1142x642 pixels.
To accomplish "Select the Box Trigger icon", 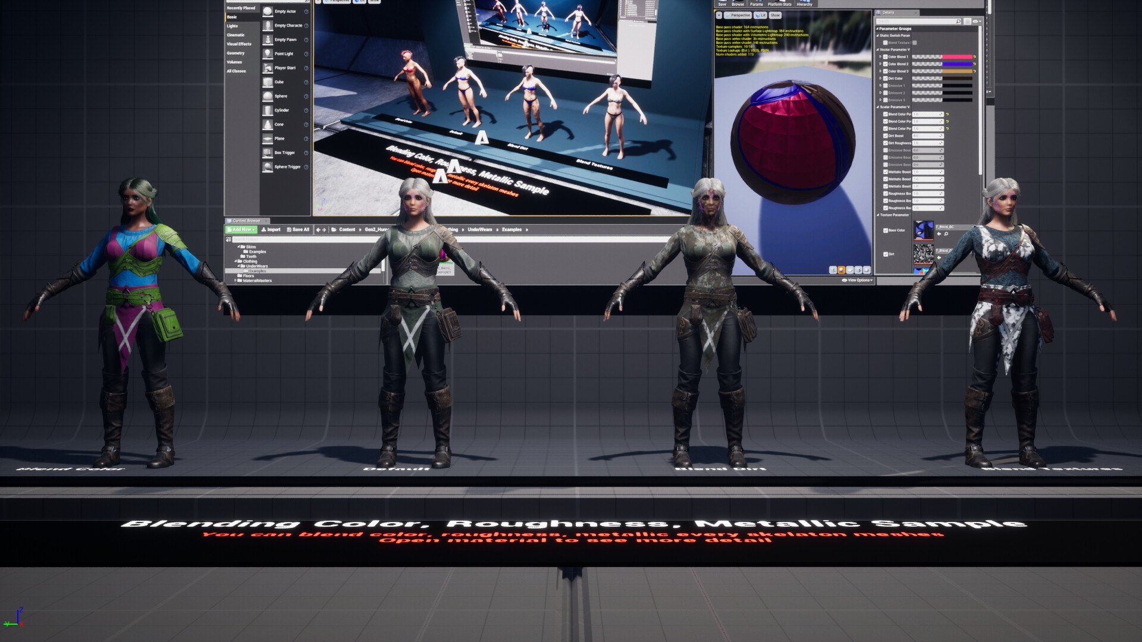I will coord(268,153).
